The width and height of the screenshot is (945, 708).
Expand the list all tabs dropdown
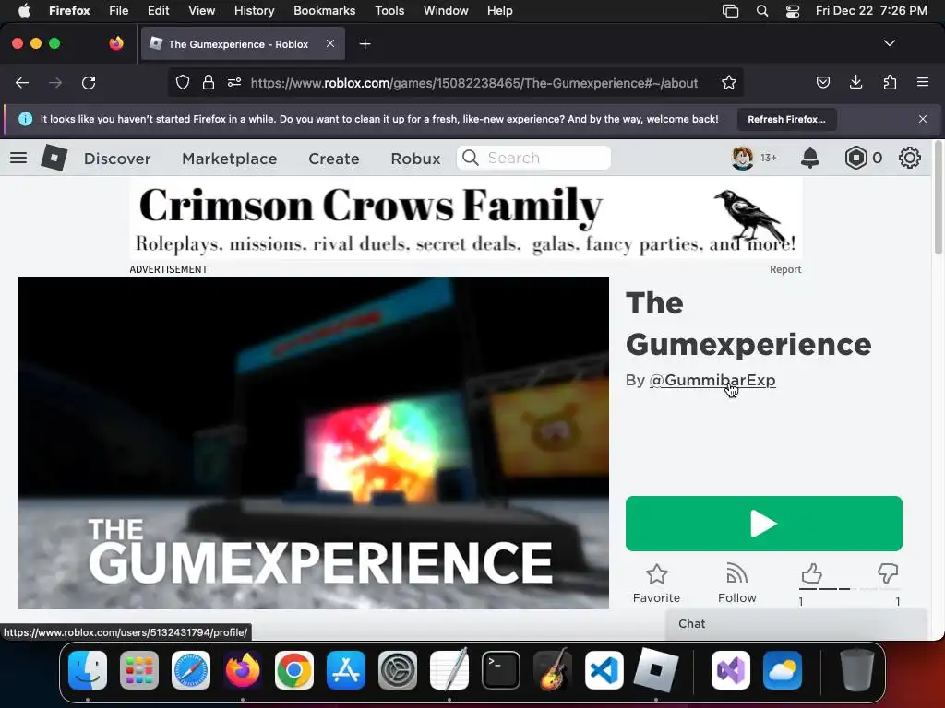coord(889,43)
